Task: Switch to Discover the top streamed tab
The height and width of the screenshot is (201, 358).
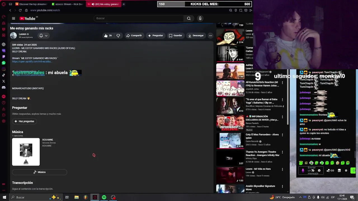Action: (31, 4)
